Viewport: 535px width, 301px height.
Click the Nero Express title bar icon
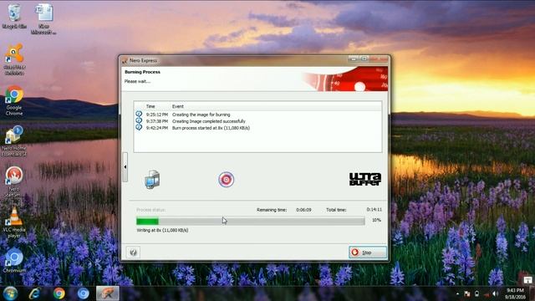(x=125, y=61)
